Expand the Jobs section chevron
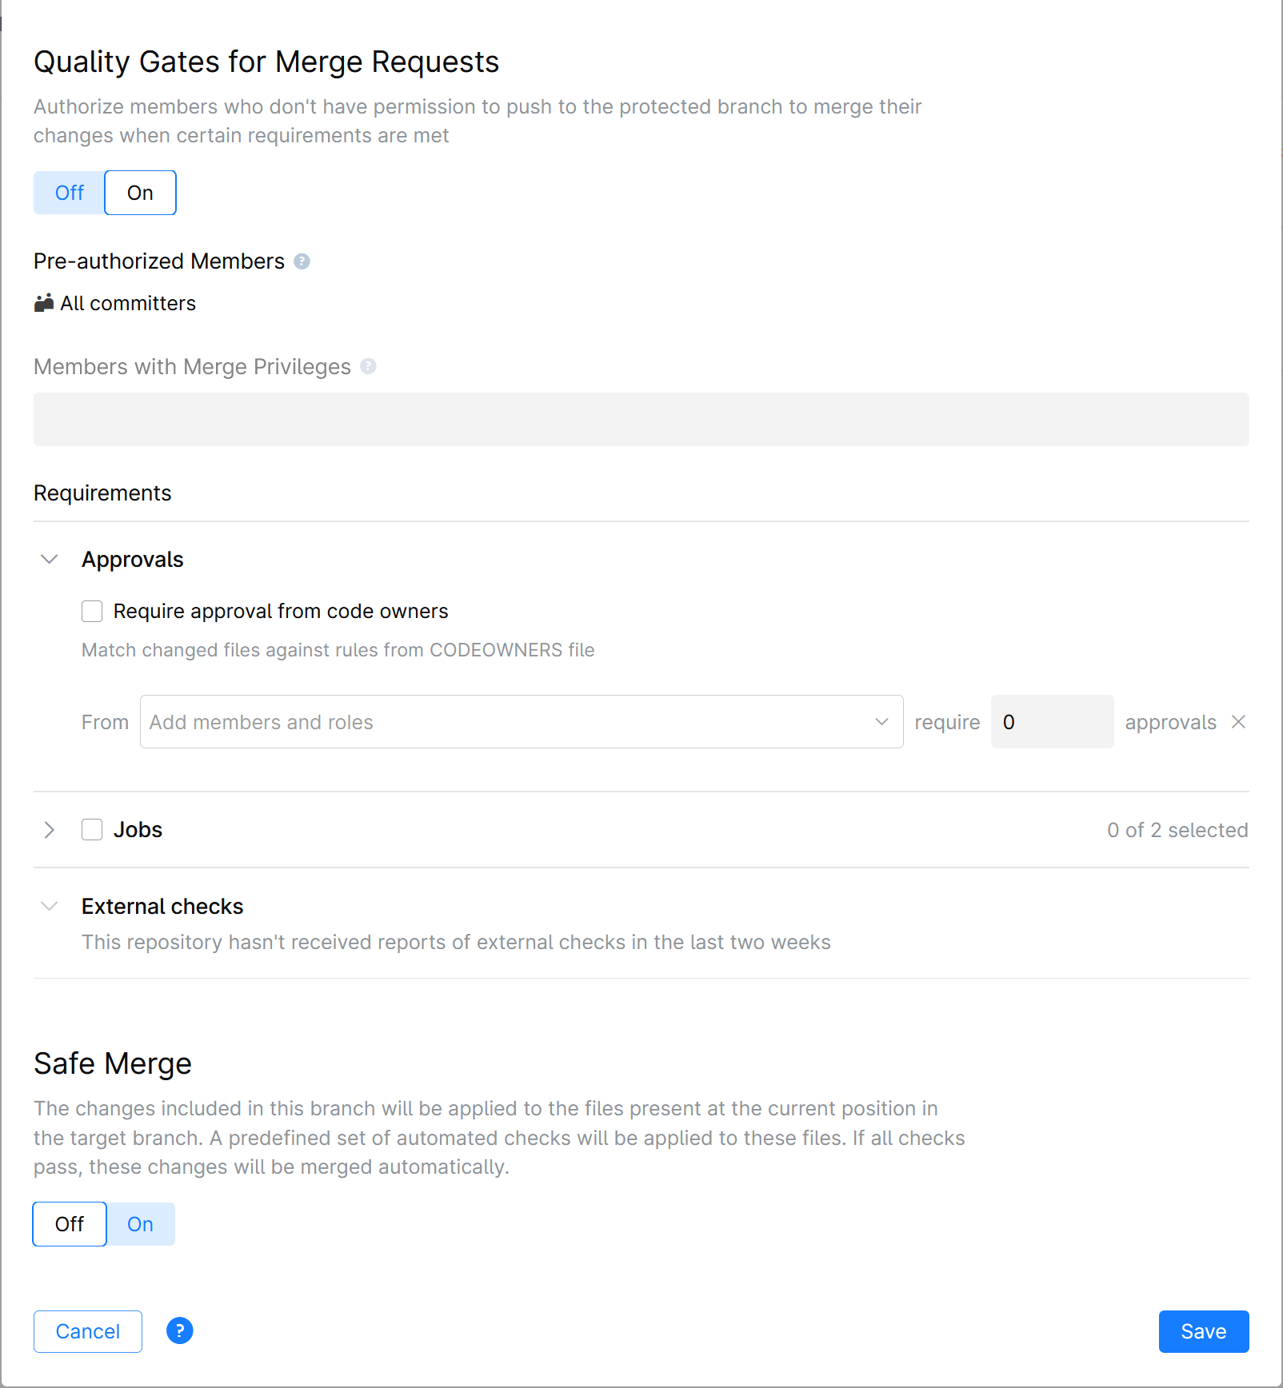Viewport: 1283px width, 1388px height. click(50, 830)
